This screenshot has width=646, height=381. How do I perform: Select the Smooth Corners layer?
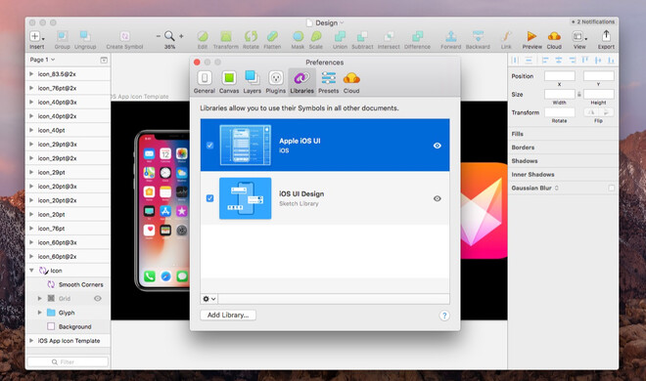[69, 284]
